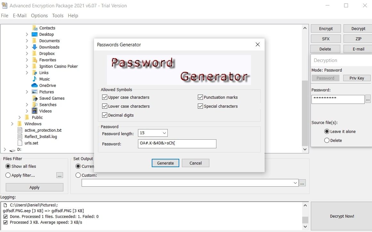Click the ellipsis icon beside Password field
This screenshot has height=232, width=372.
pos(368,99)
